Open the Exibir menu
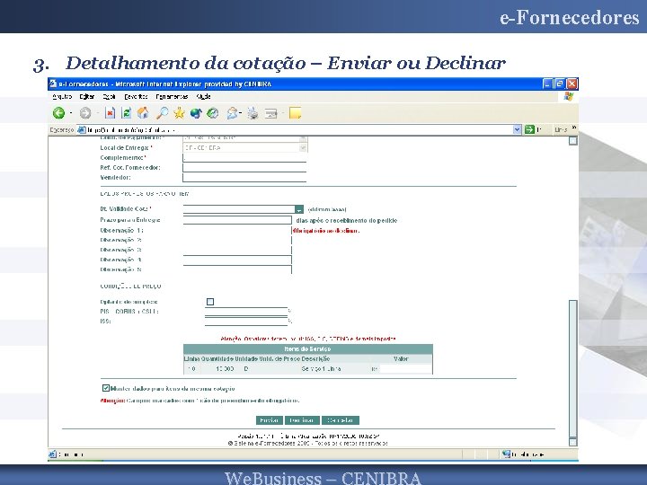 pyautogui.click(x=109, y=96)
